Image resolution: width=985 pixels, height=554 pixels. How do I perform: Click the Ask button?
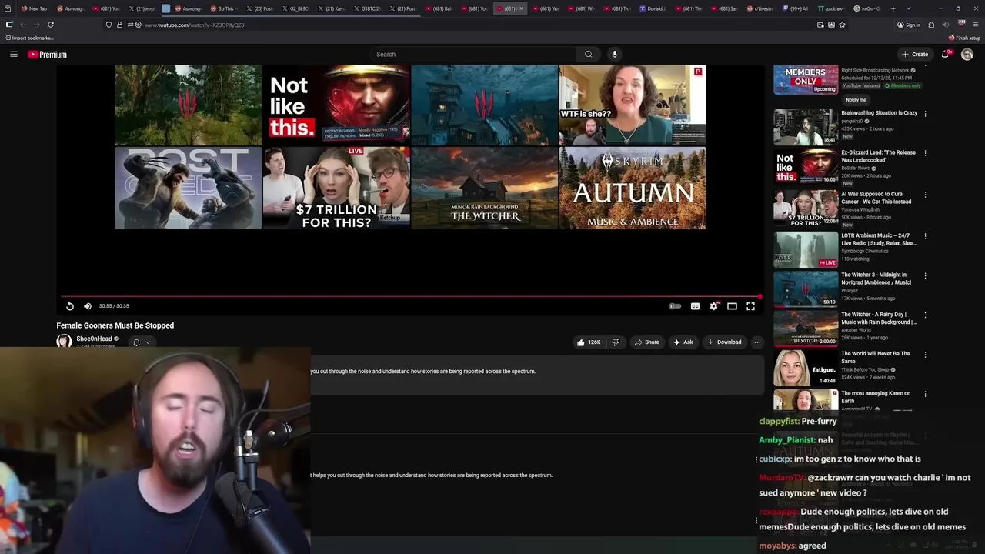683,342
